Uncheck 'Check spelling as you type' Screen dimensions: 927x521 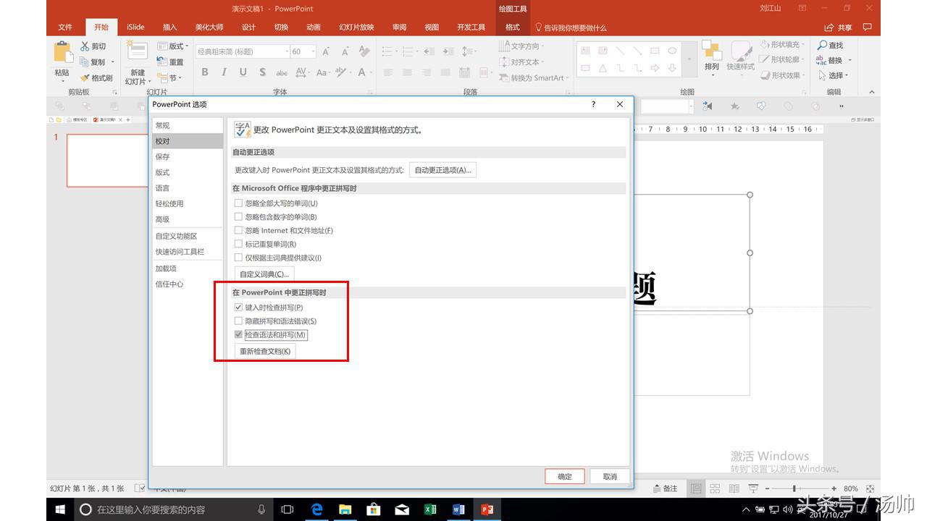point(238,308)
